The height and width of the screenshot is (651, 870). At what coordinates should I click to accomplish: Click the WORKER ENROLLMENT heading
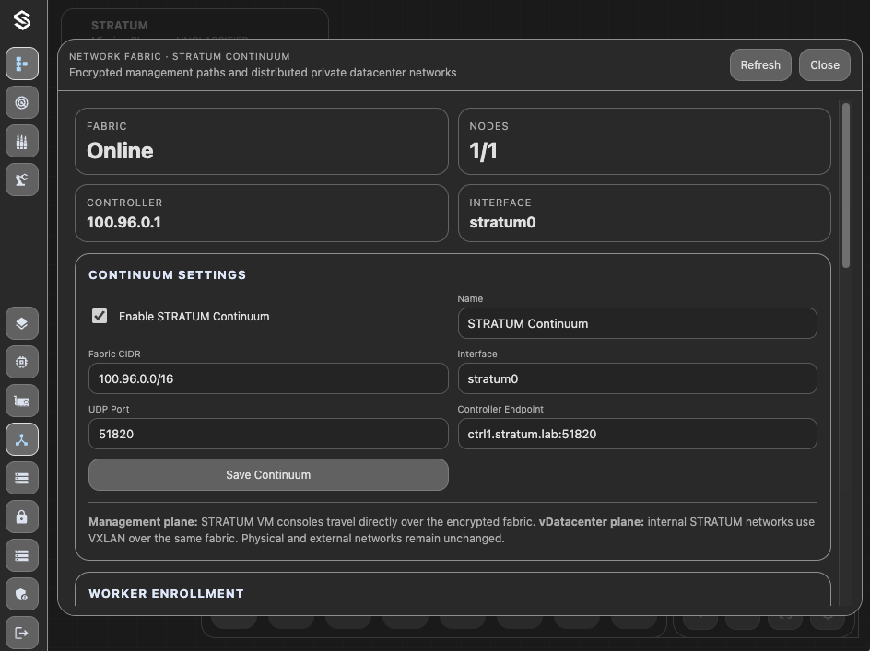tap(166, 593)
